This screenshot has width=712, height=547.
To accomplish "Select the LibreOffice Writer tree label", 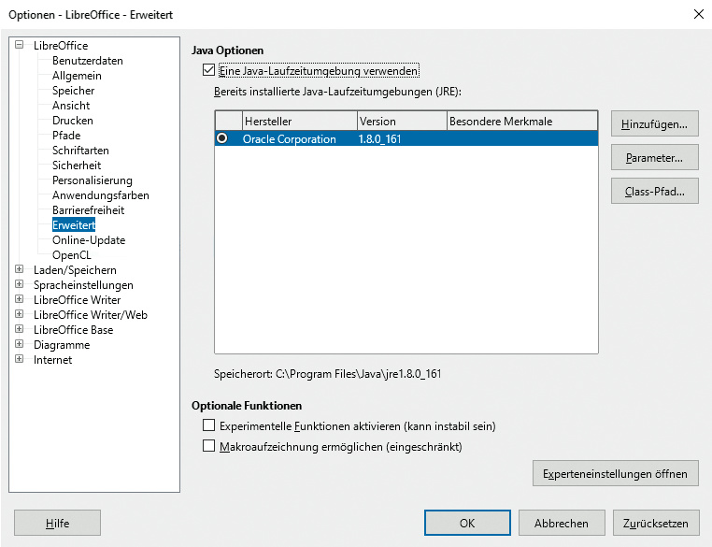I will pos(77,300).
